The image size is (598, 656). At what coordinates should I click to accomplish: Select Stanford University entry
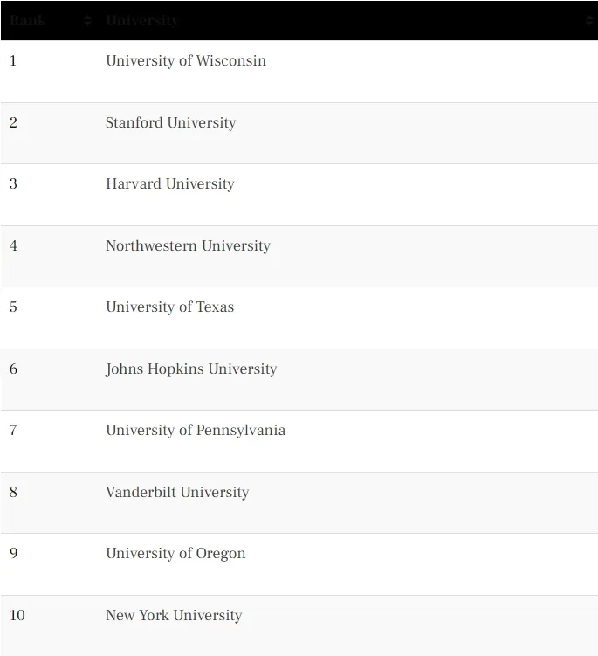click(x=170, y=122)
